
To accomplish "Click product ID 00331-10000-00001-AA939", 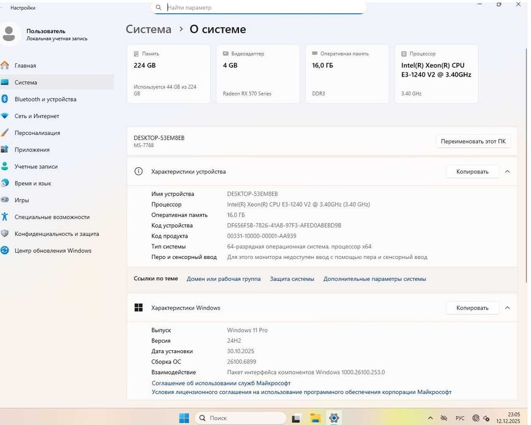I will (x=262, y=236).
